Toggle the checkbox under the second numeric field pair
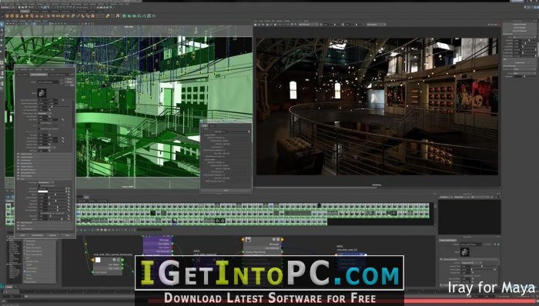 pos(38,123)
